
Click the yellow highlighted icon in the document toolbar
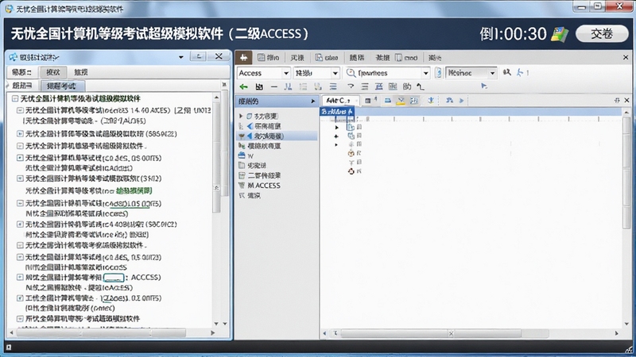coord(401,101)
